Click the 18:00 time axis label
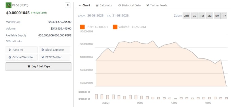Screen dimensions: 231x107 click(208, 103)
